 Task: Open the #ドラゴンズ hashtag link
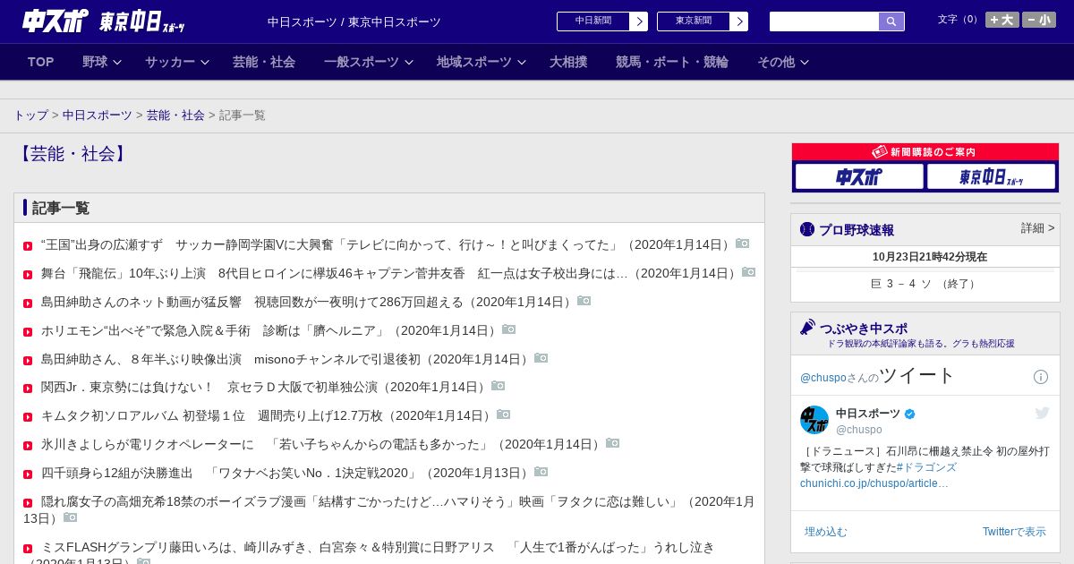point(926,467)
